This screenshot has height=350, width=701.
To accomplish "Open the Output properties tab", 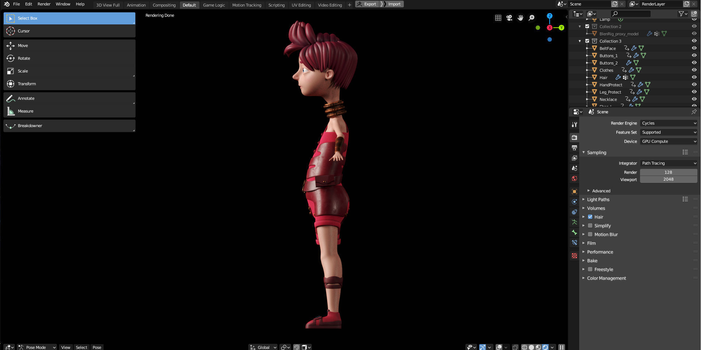I will [574, 148].
